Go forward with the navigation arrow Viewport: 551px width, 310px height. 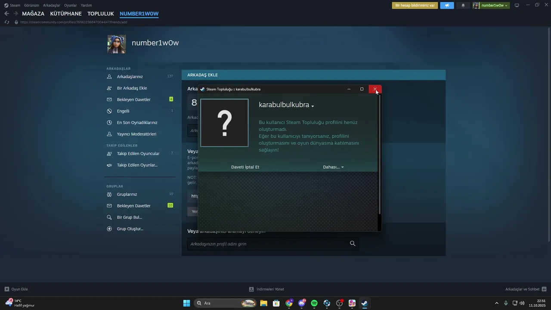pyautogui.click(x=15, y=13)
